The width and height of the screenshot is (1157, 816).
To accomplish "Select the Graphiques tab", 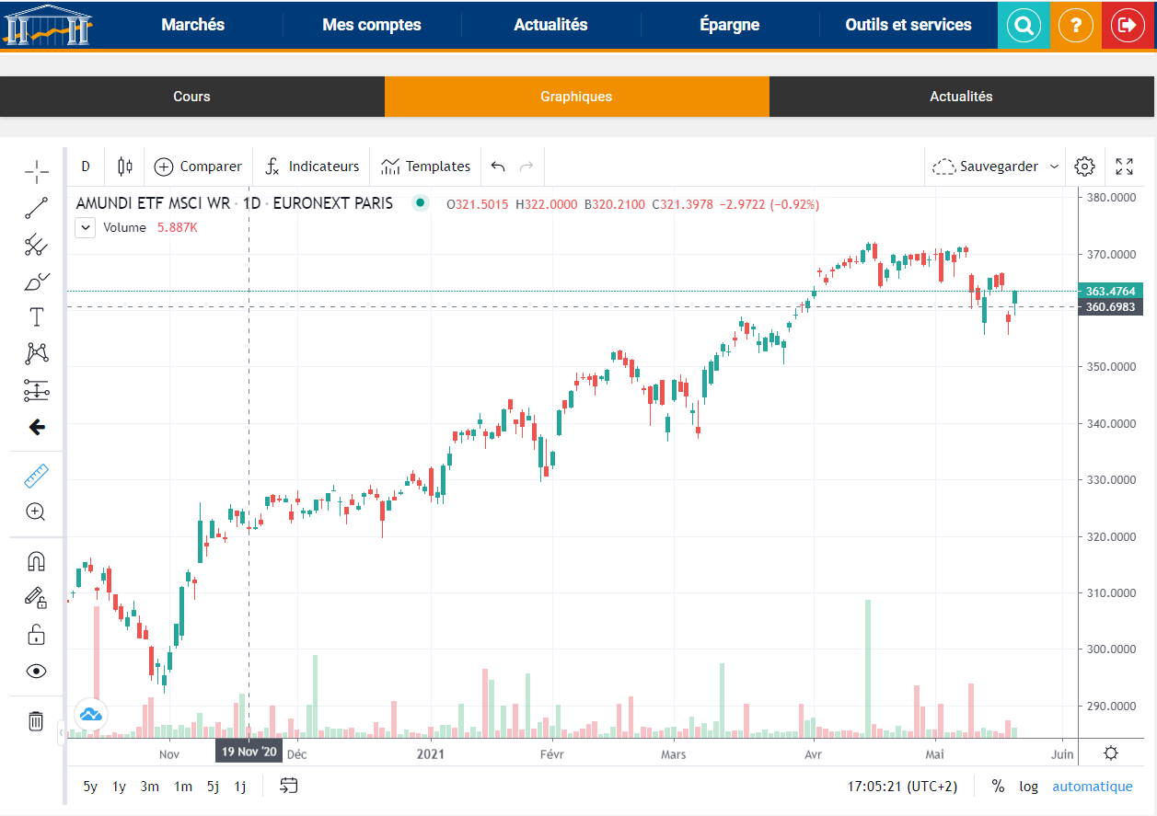I will pos(576,97).
